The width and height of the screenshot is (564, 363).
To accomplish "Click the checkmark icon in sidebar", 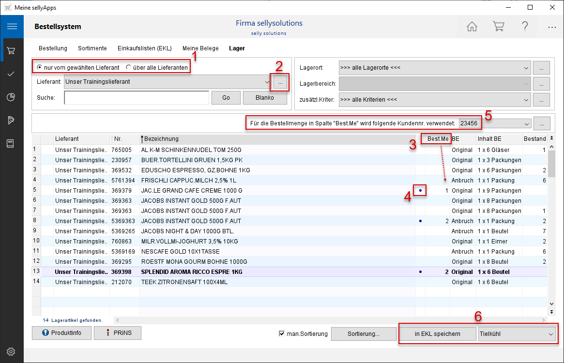I will (x=12, y=74).
